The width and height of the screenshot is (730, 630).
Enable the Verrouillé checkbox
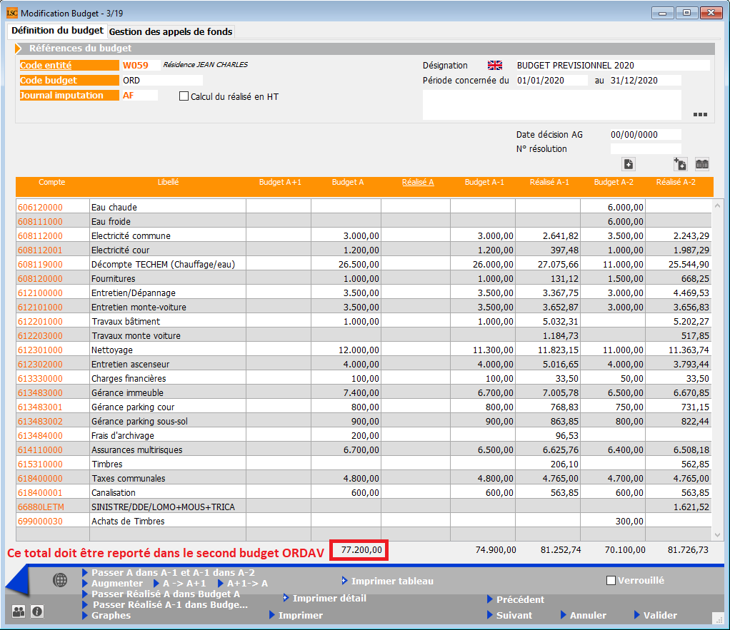(x=611, y=580)
